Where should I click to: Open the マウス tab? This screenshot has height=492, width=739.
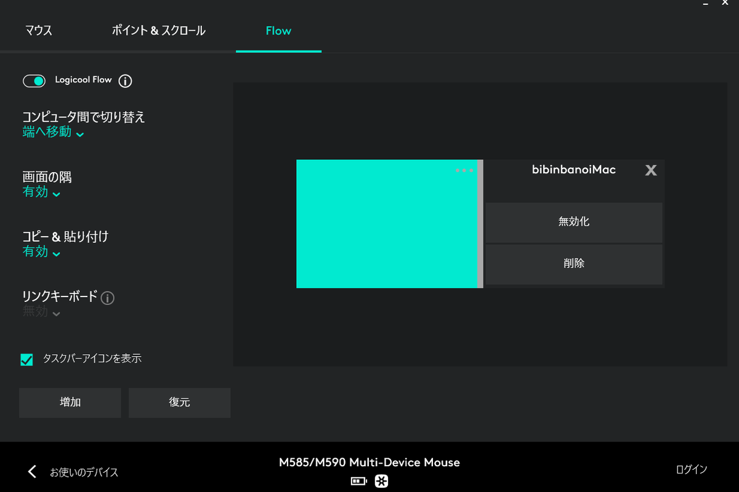pyautogui.click(x=38, y=31)
